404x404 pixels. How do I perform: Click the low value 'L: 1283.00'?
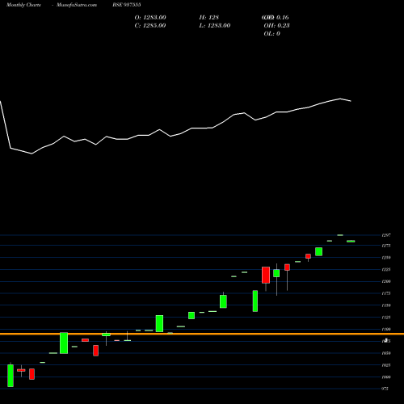215,26
